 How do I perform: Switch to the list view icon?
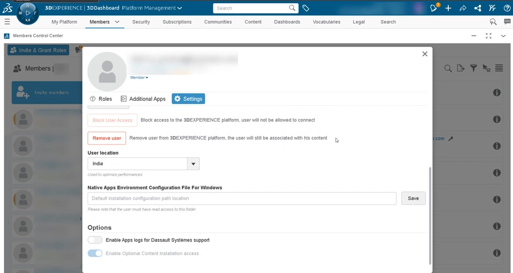499,68
